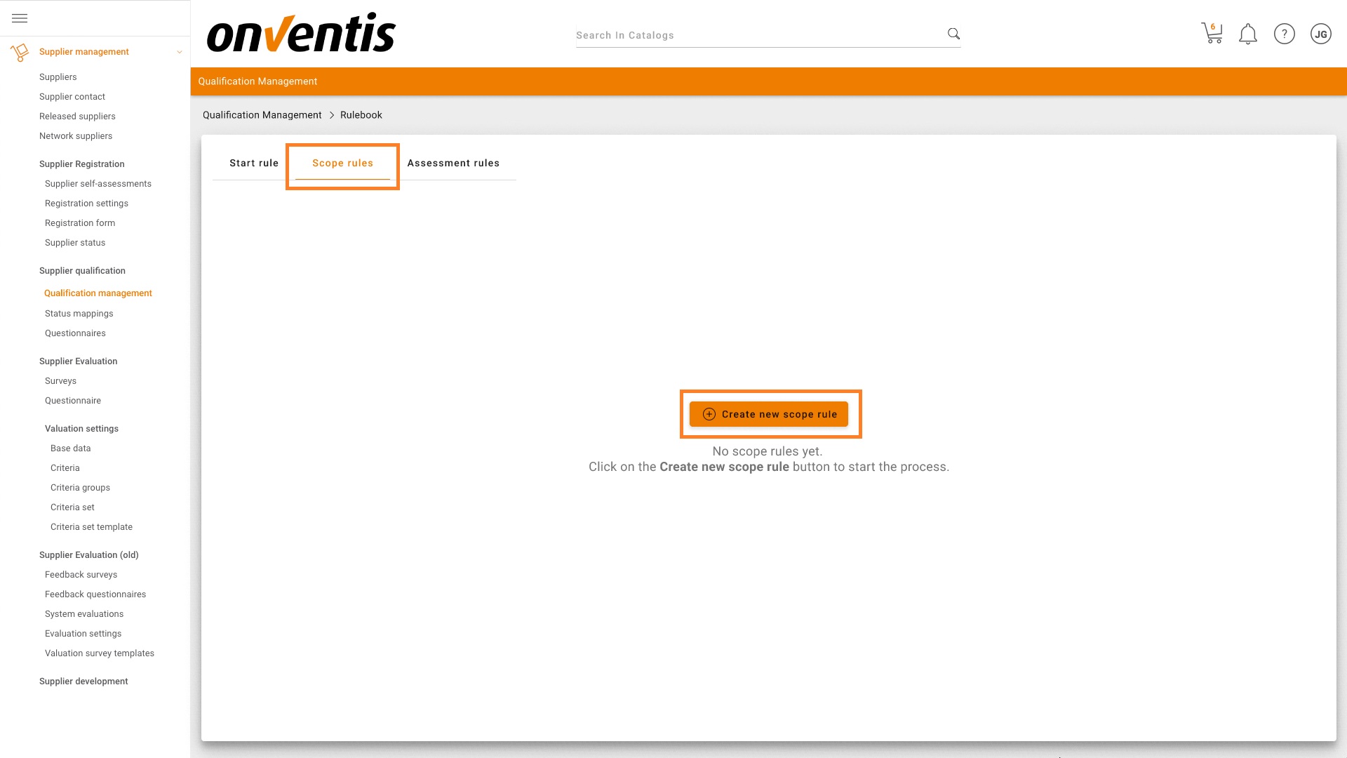Open the JG user profile avatar
The height and width of the screenshot is (758, 1347).
pyautogui.click(x=1320, y=34)
